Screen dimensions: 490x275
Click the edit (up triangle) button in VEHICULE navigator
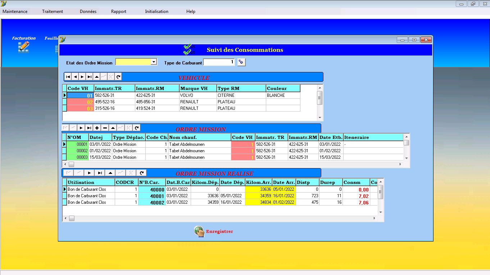click(97, 77)
